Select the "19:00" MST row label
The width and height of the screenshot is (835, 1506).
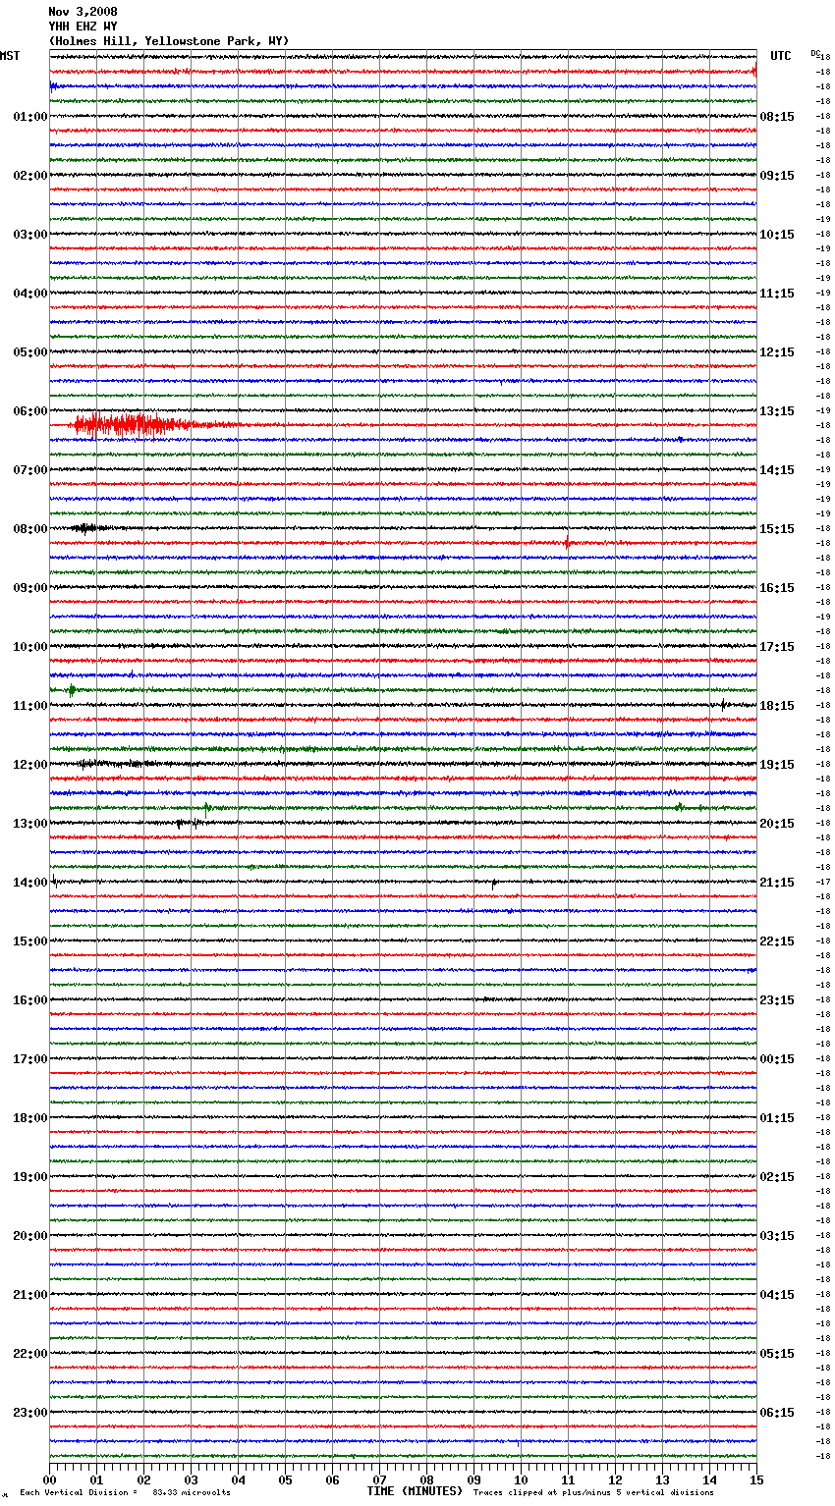point(30,1177)
